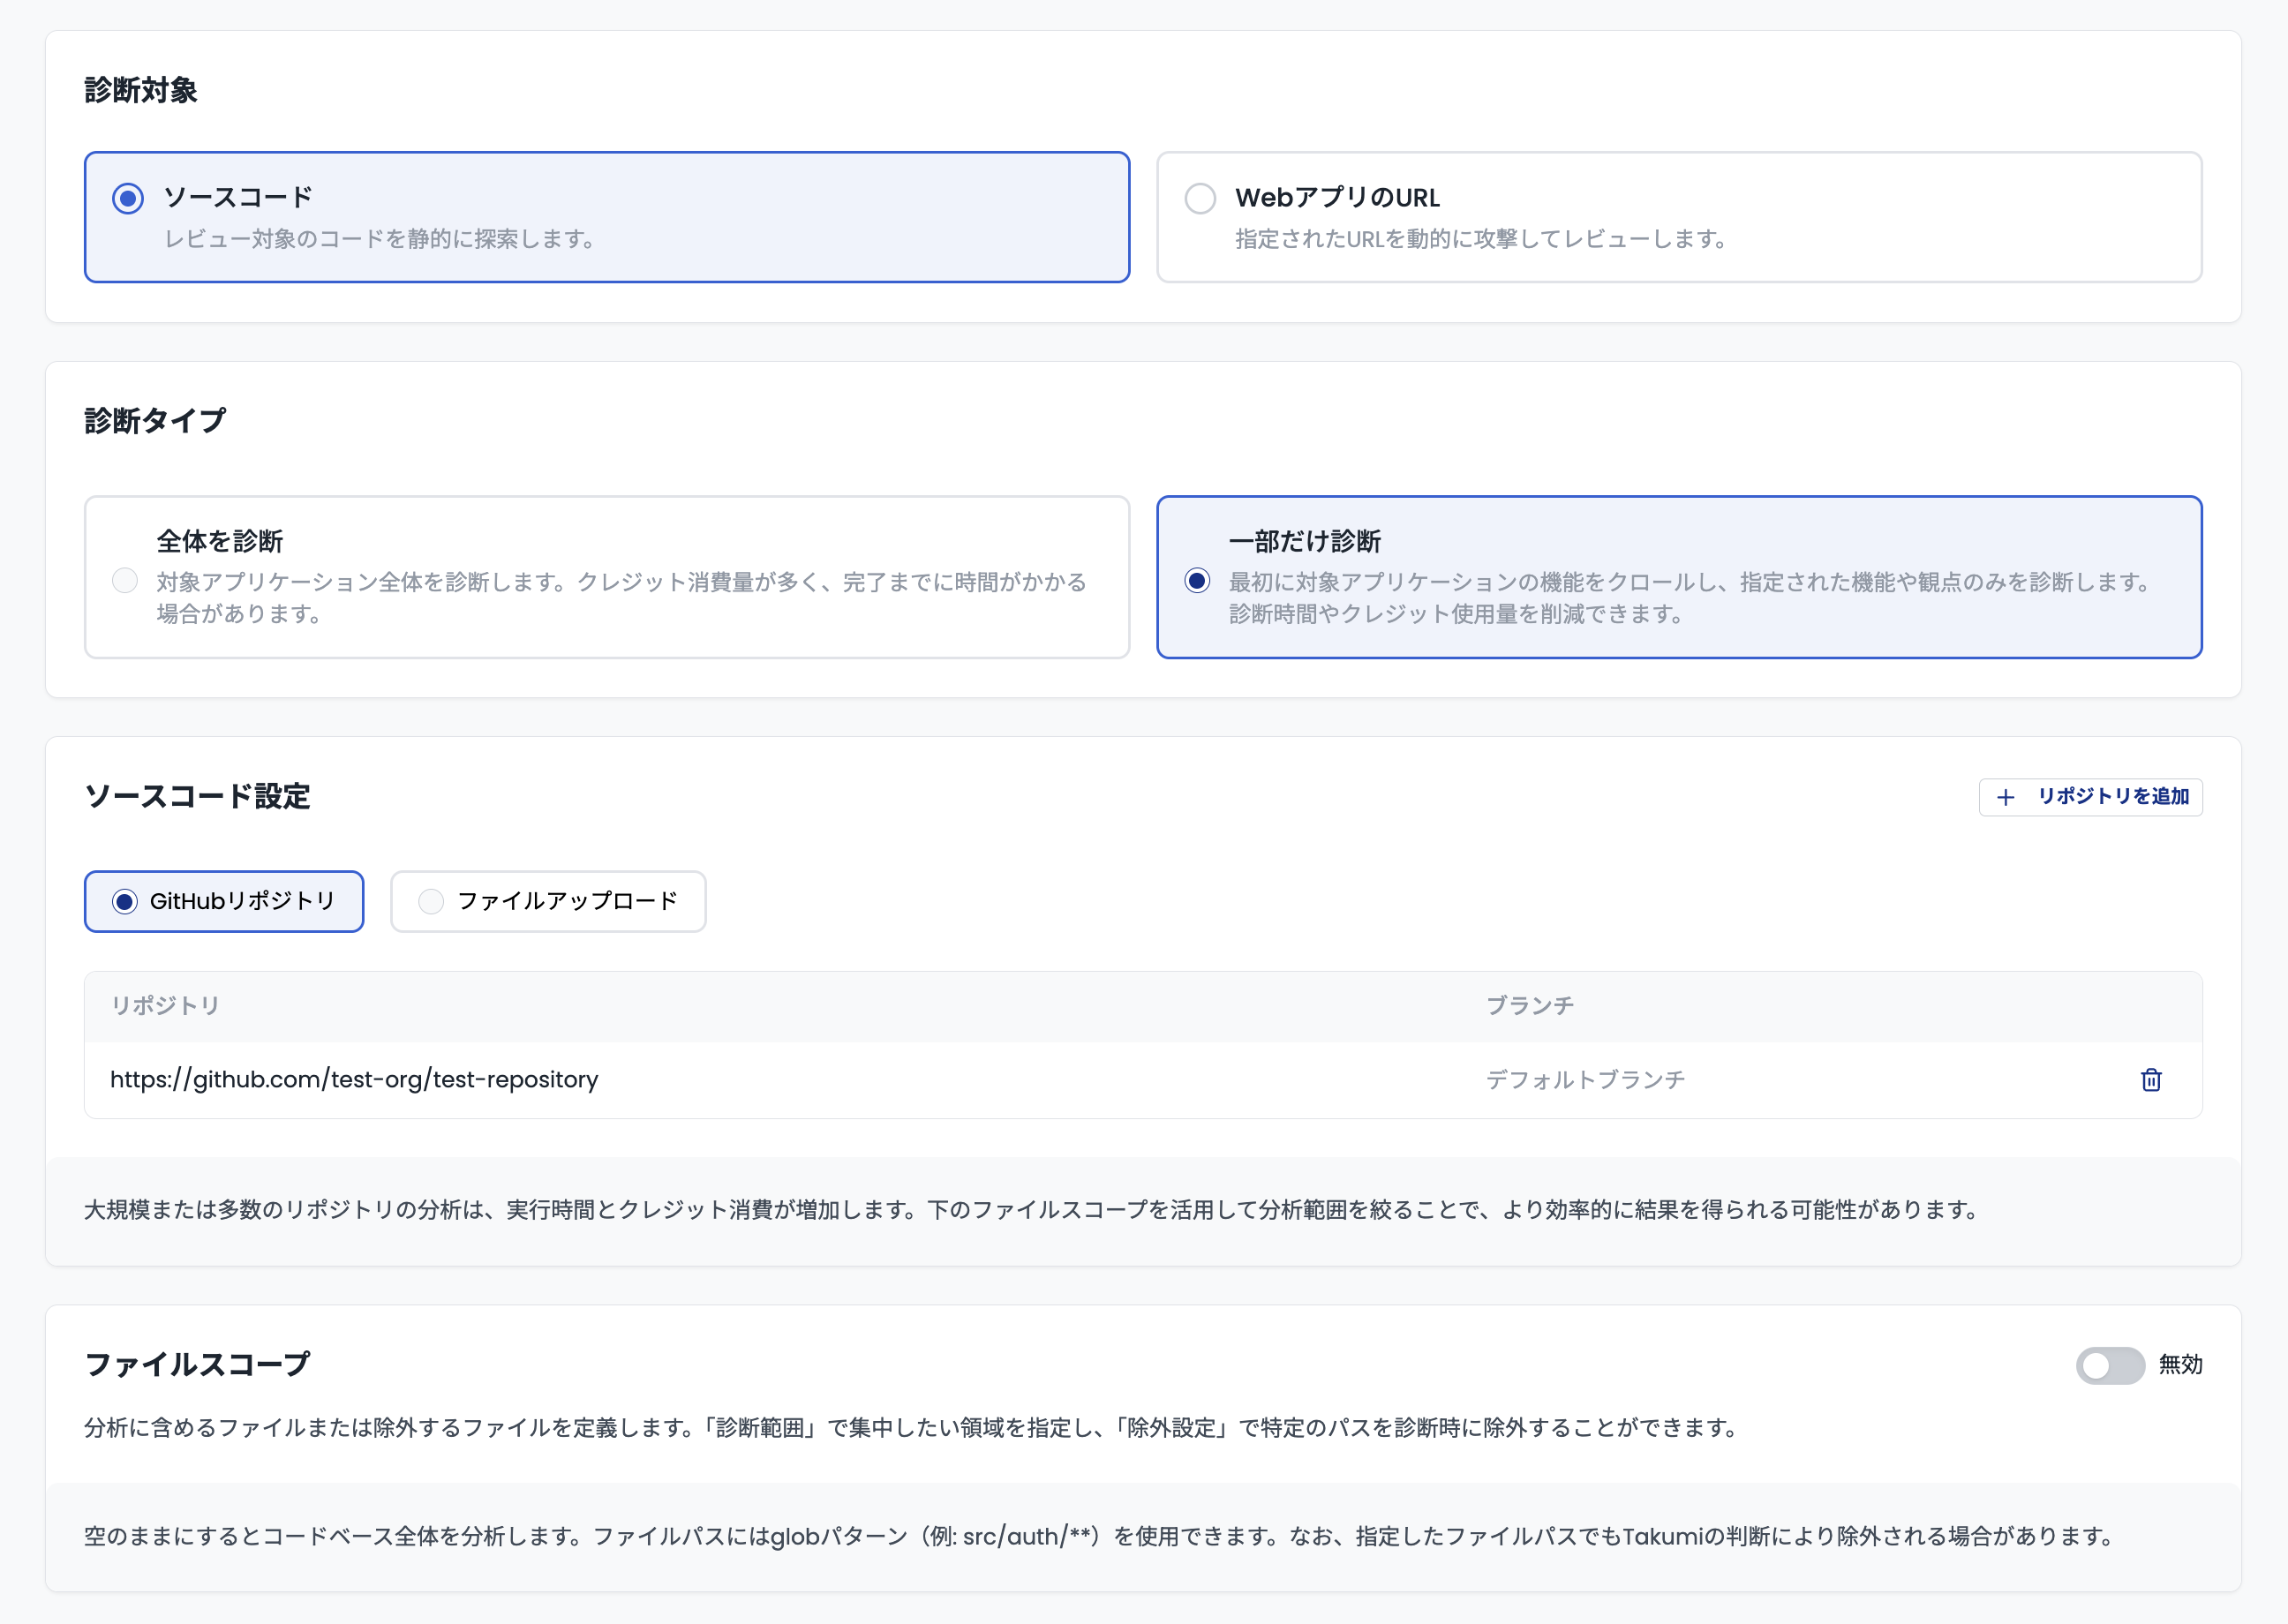The image size is (2288, 1624).
Task: Open the デフォルトブランチ branch selector
Action: click(x=1585, y=1079)
